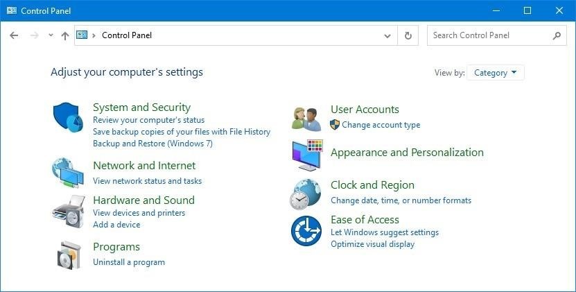Click the address bar breadcrumb chevron
Image resolution: width=576 pixels, height=292 pixels.
point(94,35)
